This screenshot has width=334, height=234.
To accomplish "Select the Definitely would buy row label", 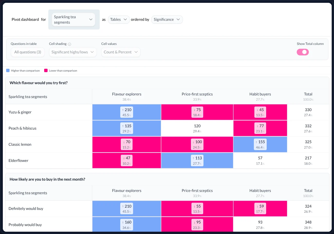I will point(26,209).
